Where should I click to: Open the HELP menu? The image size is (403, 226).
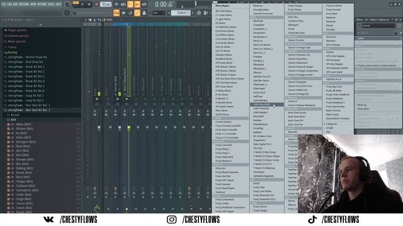(x=59, y=4)
